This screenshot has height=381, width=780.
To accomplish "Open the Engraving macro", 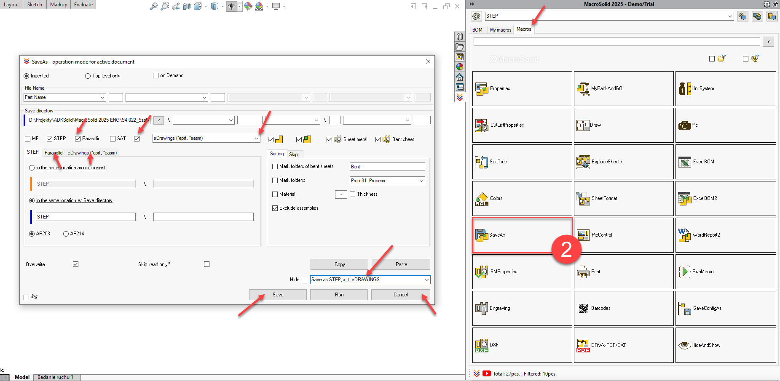I will 522,308.
